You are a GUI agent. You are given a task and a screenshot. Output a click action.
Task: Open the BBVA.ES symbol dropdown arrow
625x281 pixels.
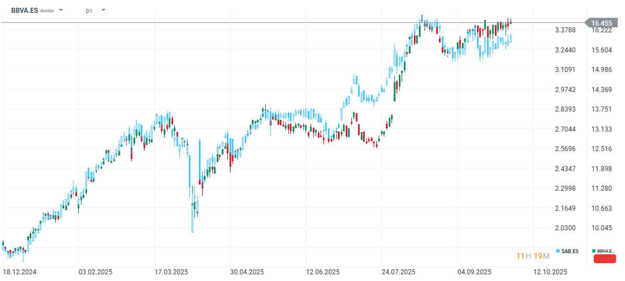[61, 10]
